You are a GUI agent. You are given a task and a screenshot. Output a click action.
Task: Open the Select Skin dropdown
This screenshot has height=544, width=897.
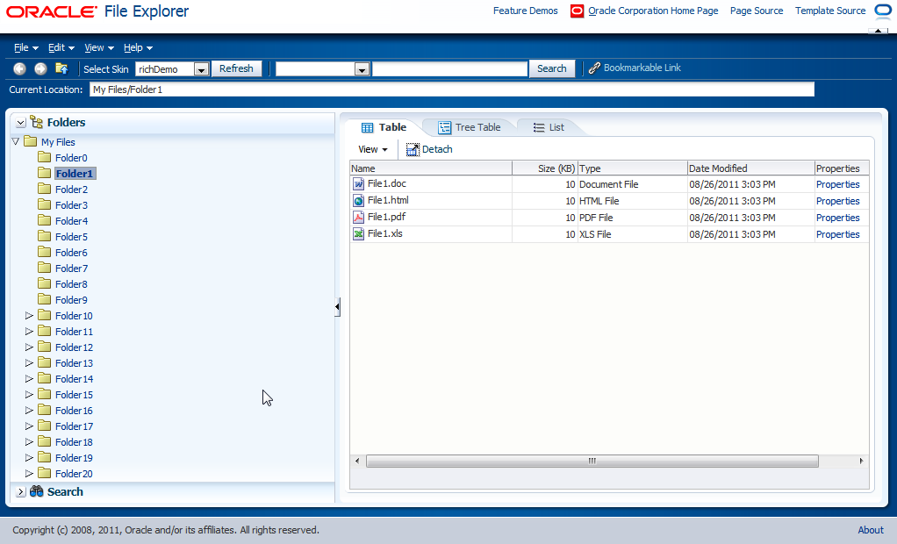[201, 68]
